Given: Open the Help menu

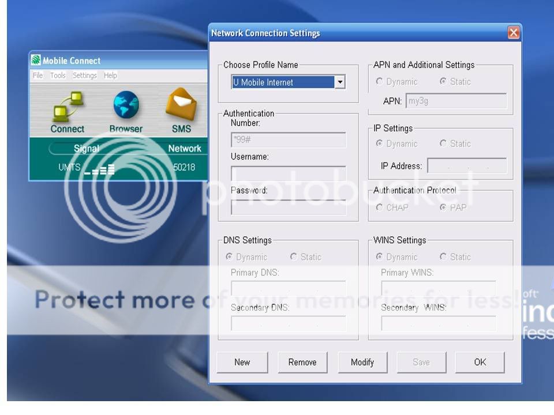Looking at the screenshot, I should click(110, 76).
